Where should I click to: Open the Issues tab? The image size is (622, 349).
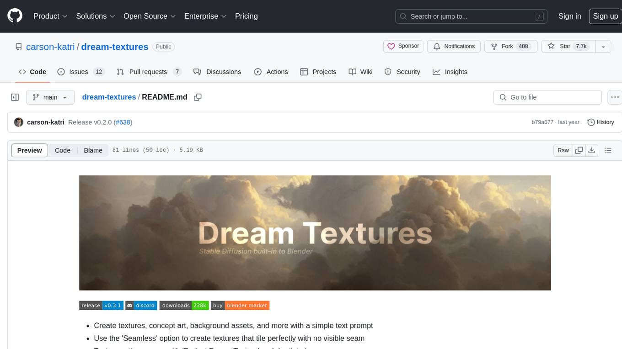click(81, 72)
